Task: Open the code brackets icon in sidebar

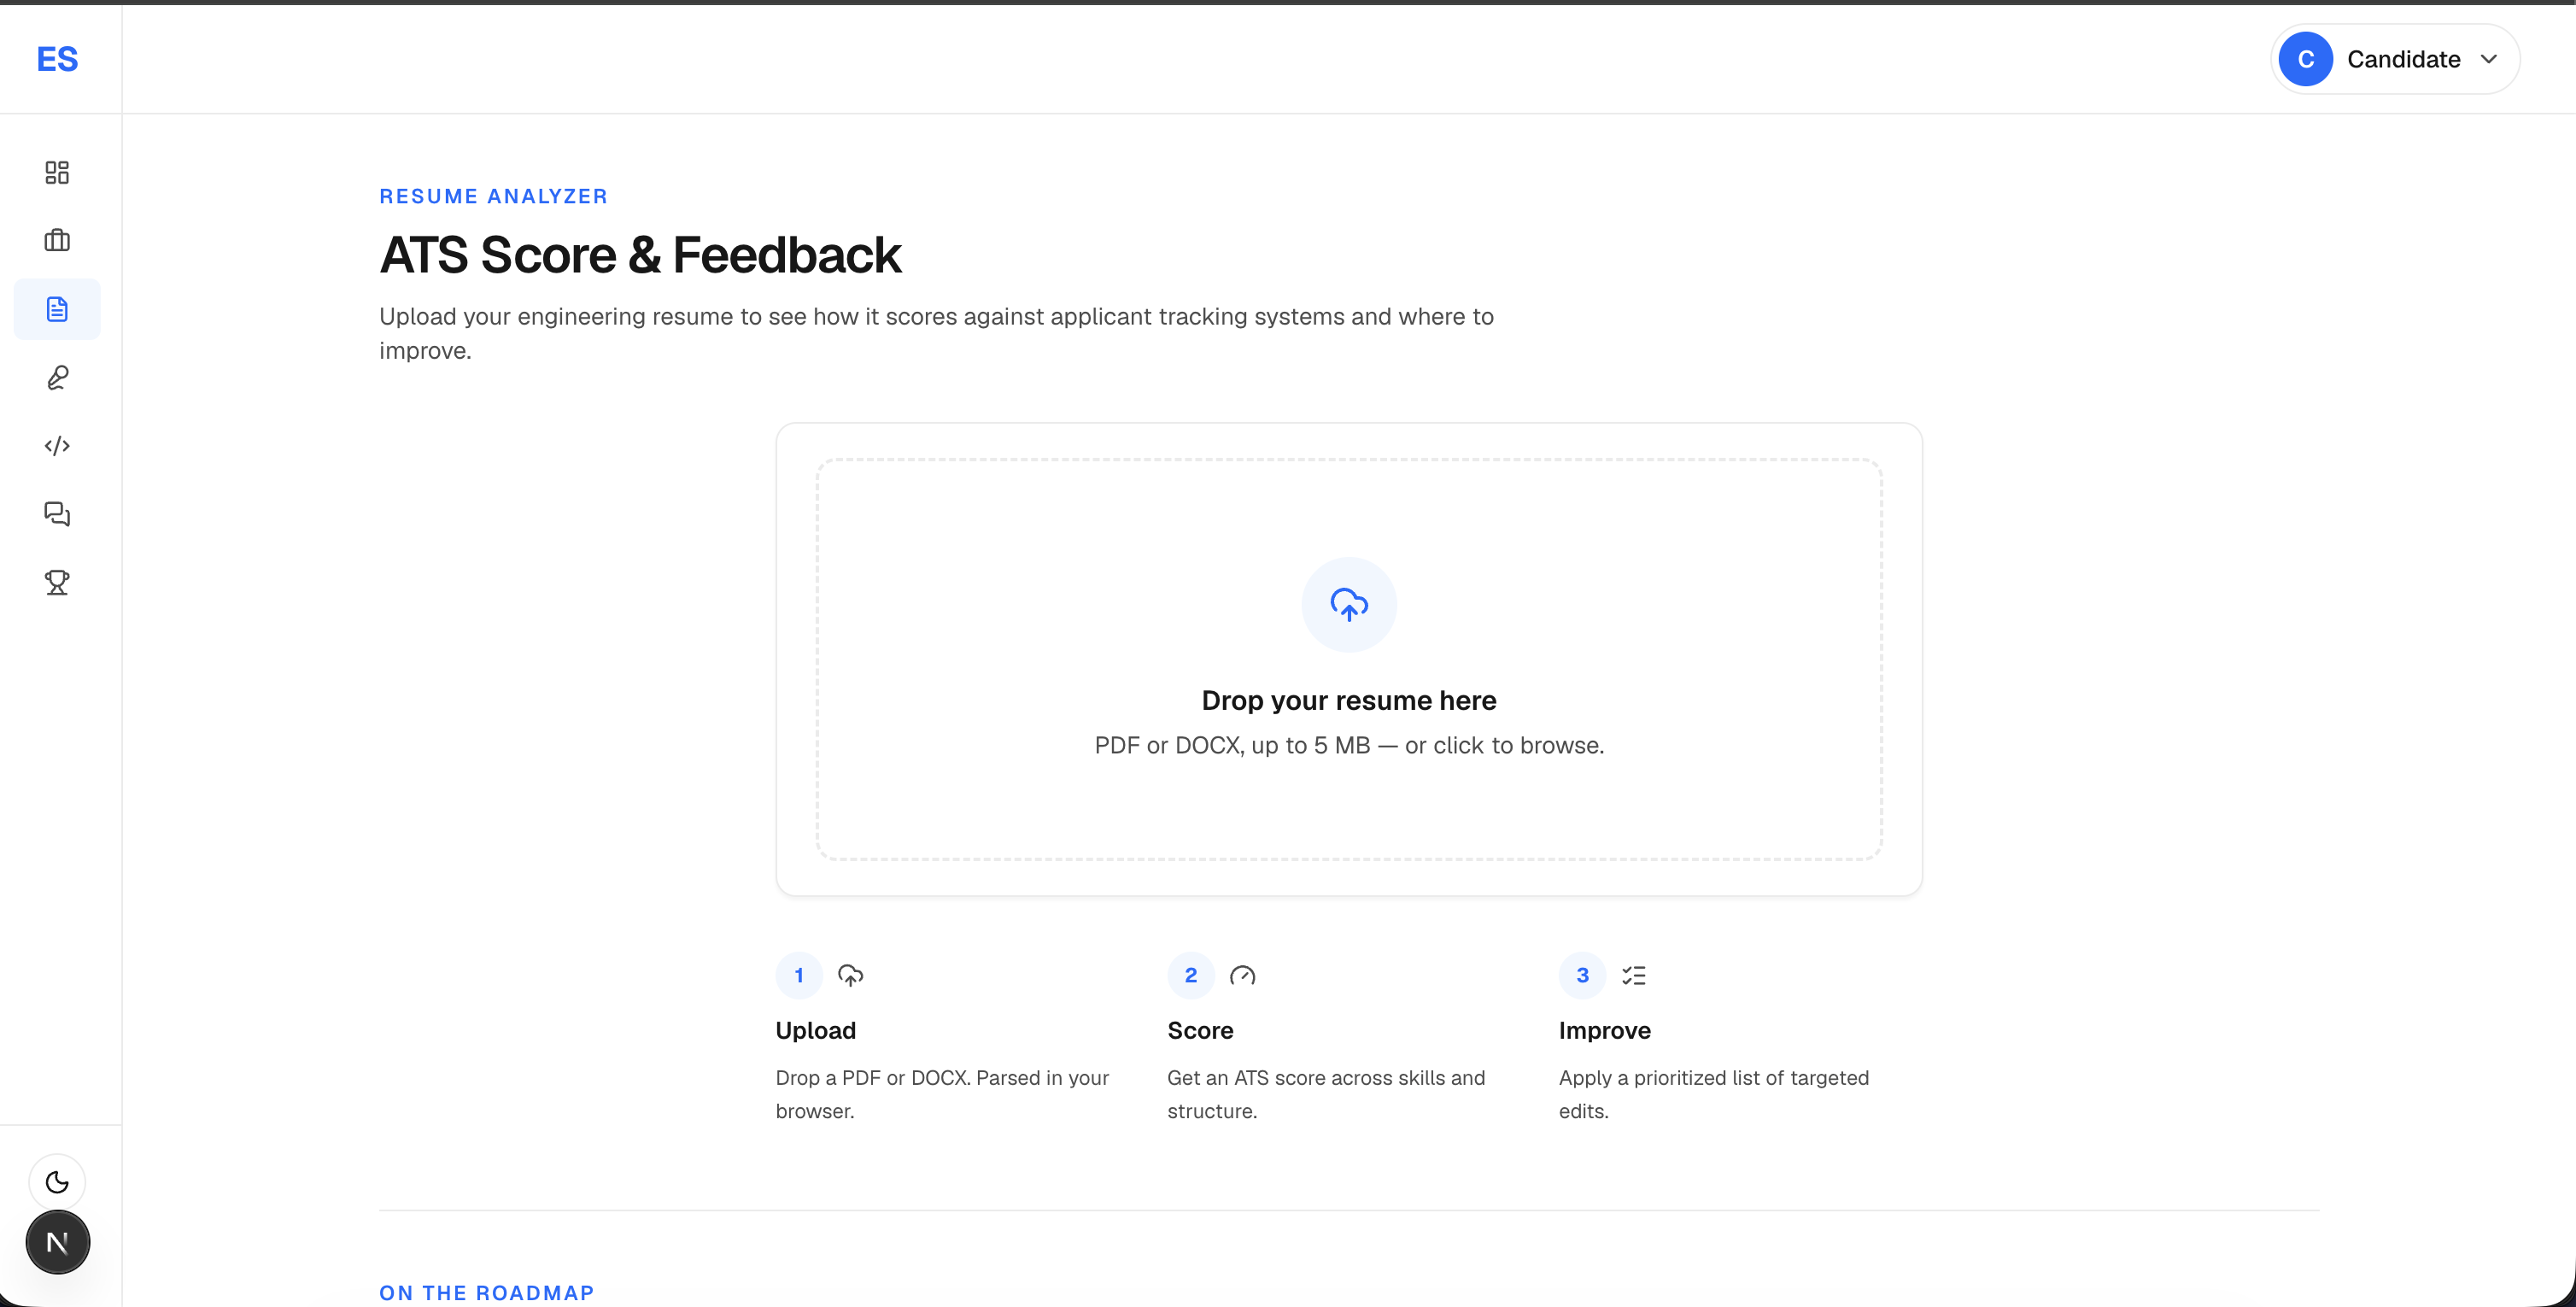Action: [57, 445]
